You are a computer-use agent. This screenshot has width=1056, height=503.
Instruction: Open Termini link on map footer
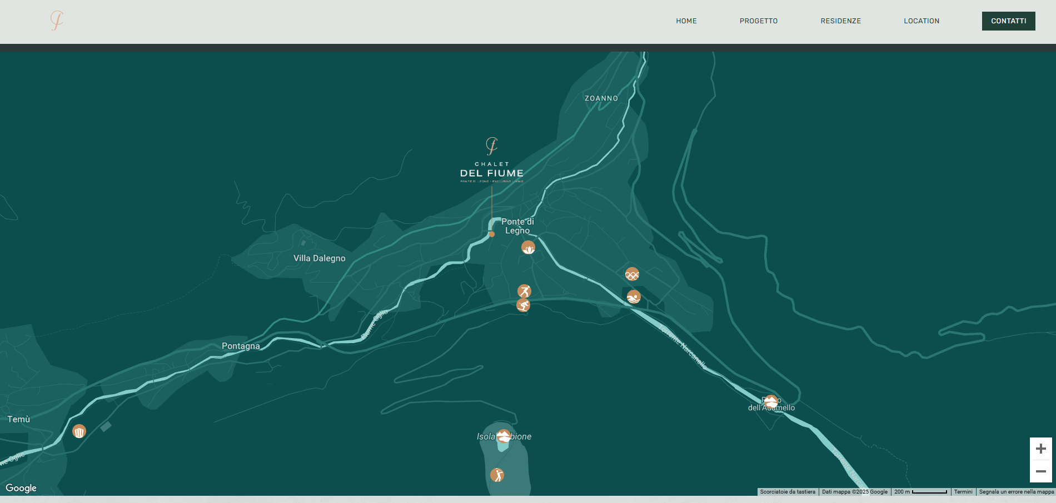[963, 492]
